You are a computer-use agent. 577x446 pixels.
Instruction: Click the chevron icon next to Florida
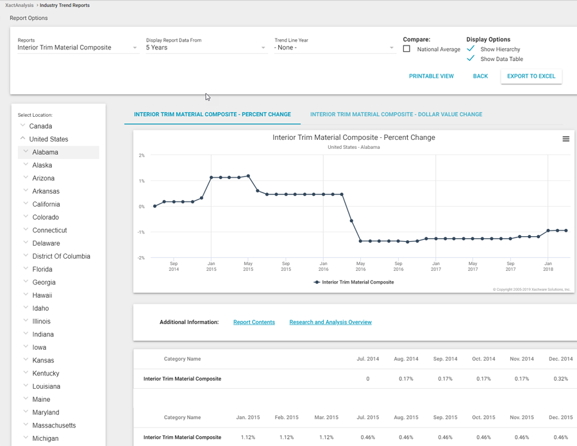pyautogui.click(x=26, y=269)
